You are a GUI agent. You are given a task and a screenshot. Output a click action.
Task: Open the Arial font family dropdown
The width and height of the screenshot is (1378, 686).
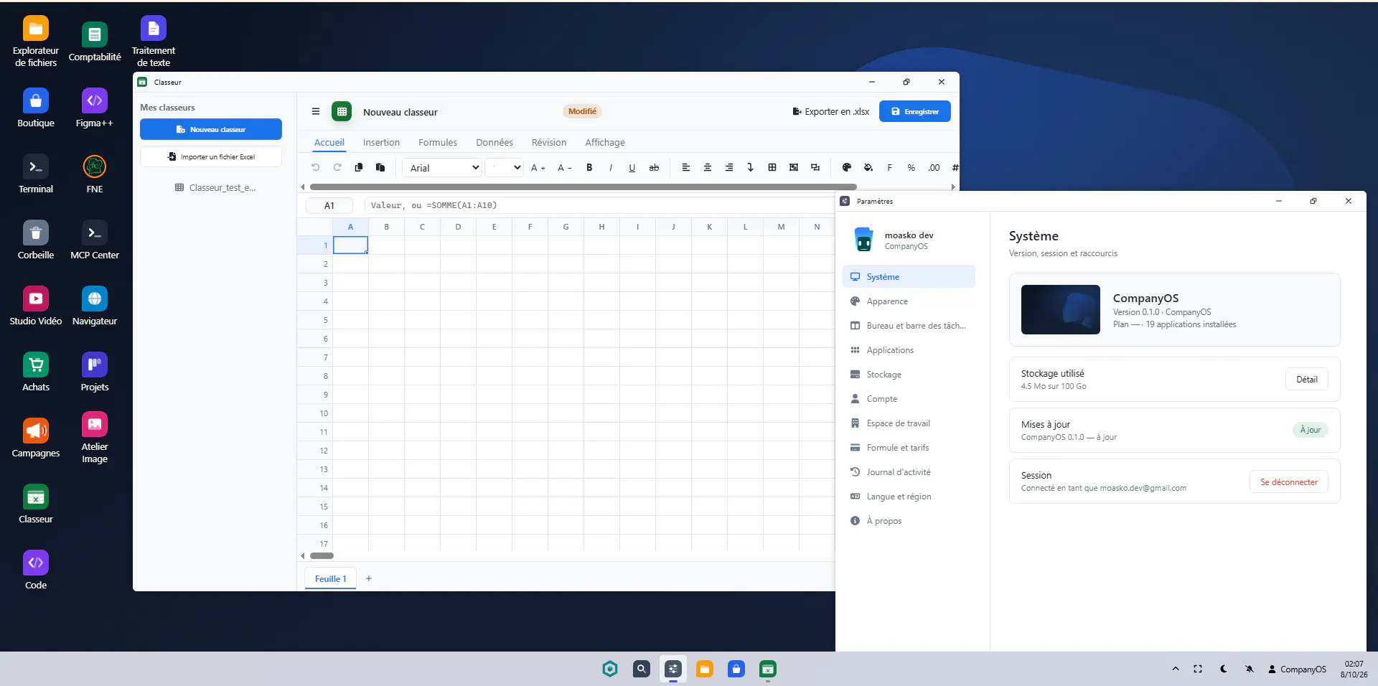pos(442,167)
